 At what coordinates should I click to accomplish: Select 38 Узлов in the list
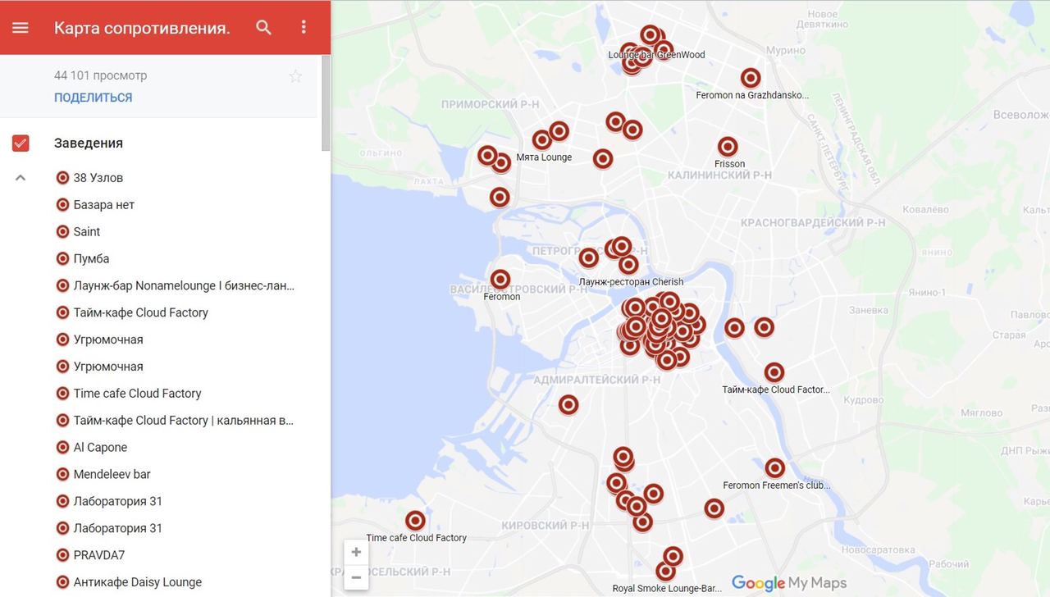click(98, 178)
